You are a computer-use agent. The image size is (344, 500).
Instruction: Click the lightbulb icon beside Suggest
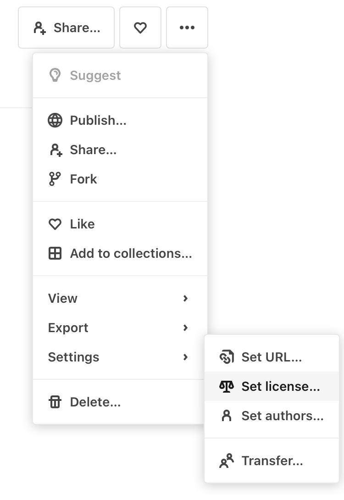55,75
